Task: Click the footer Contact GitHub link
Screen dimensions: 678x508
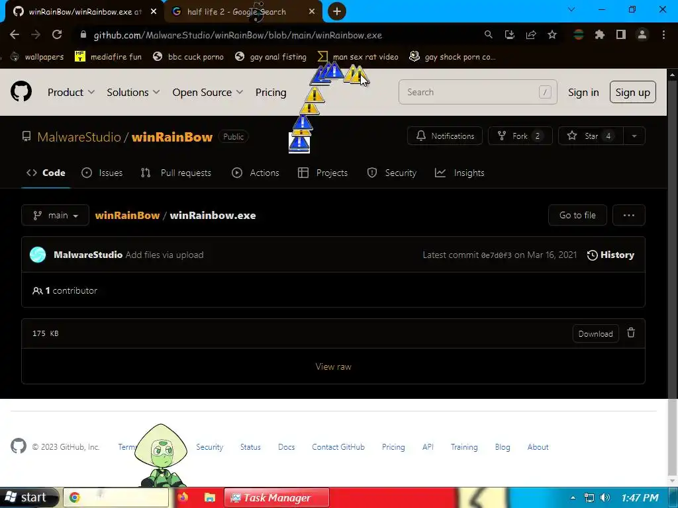Action: pyautogui.click(x=338, y=446)
